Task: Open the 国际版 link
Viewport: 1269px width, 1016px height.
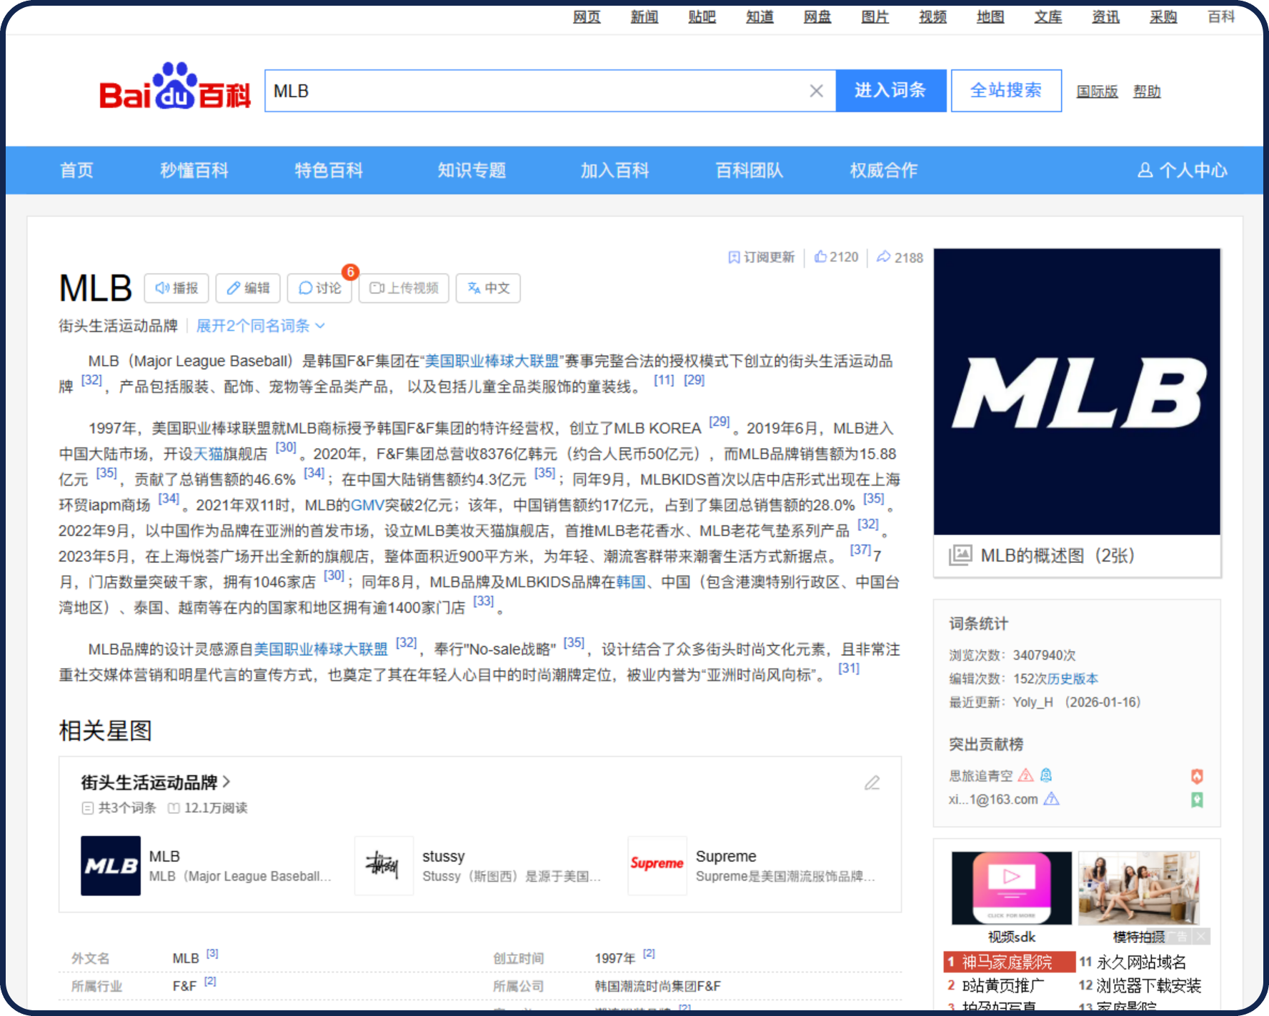Action: [1097, 91]
